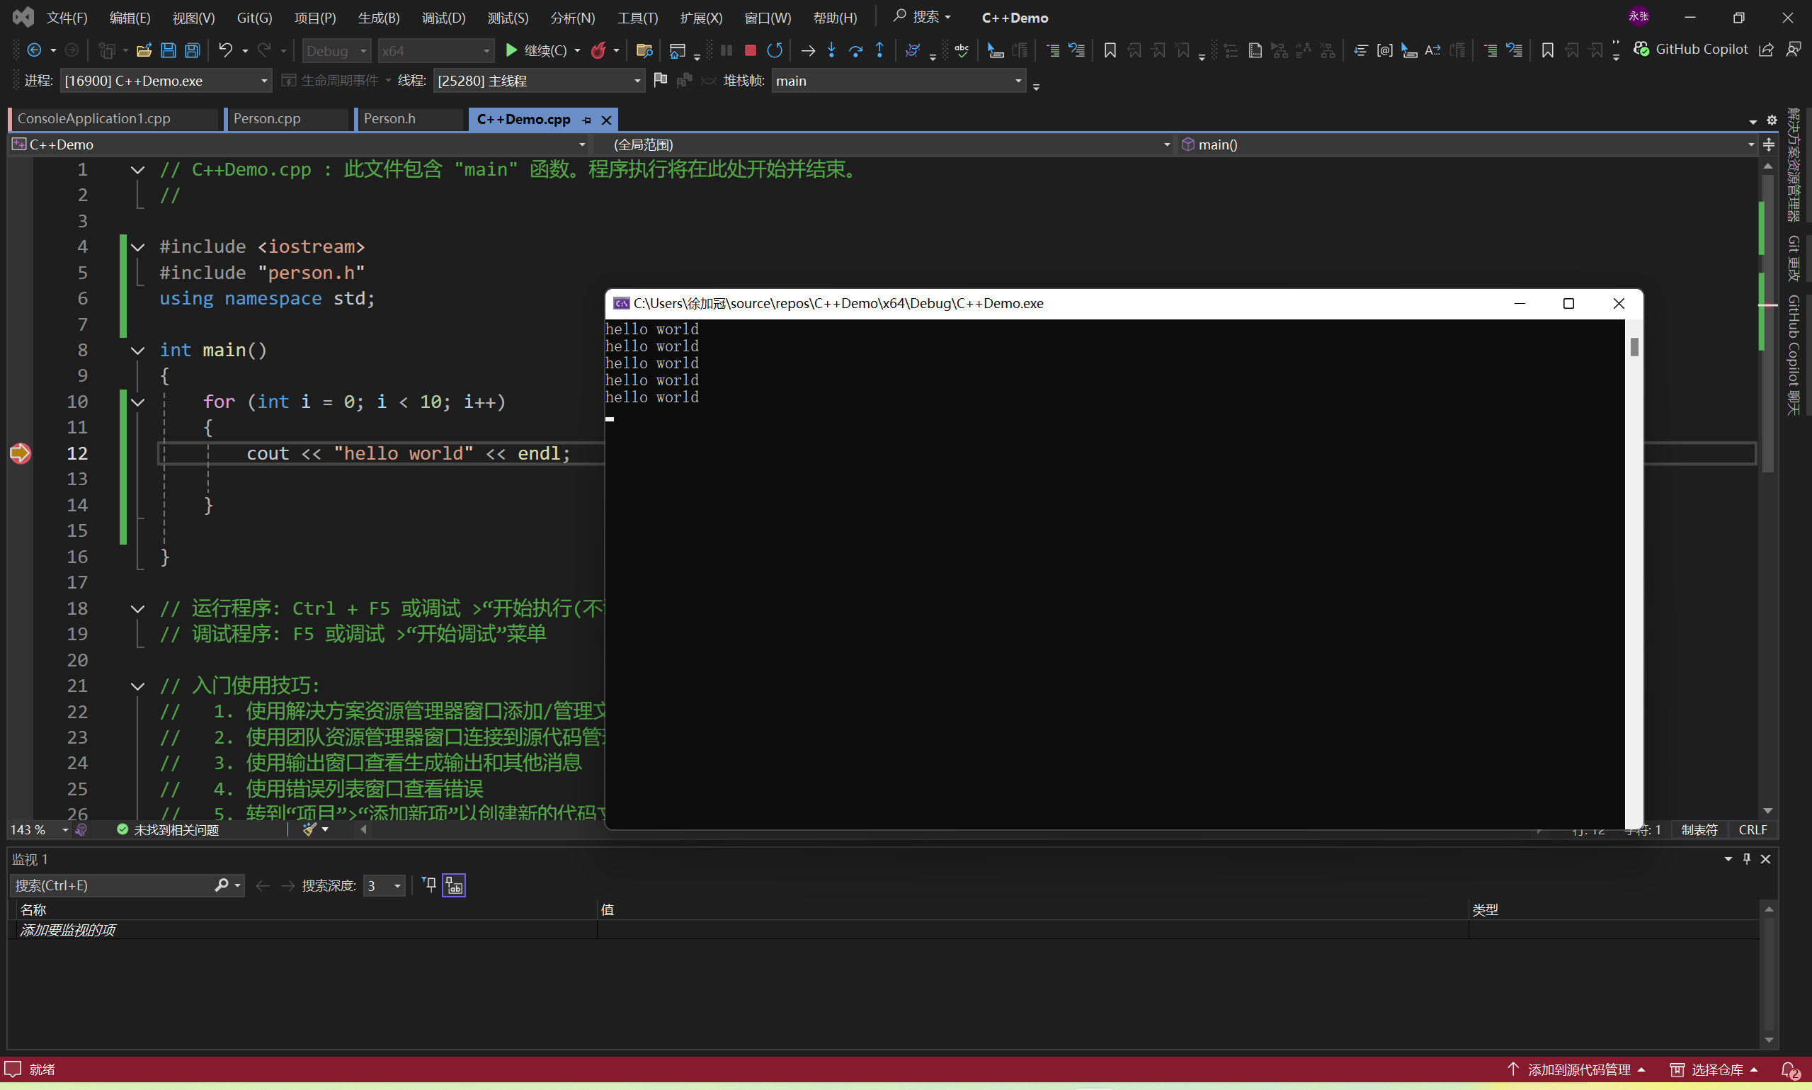Open the x64 platform dropdown
Viewport: 1812px width, 1090px height.
[435, 51]
